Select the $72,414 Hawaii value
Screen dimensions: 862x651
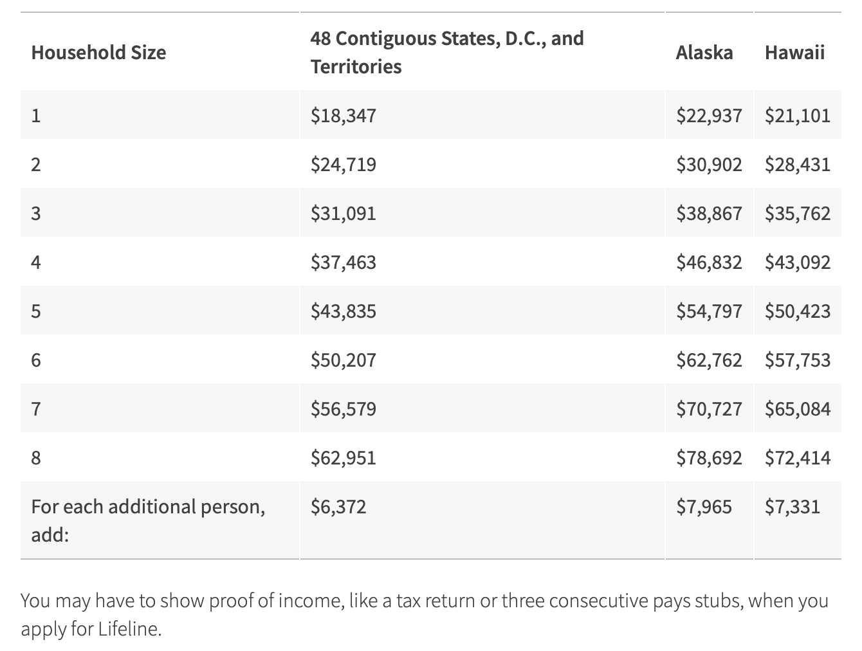(798, 457)
